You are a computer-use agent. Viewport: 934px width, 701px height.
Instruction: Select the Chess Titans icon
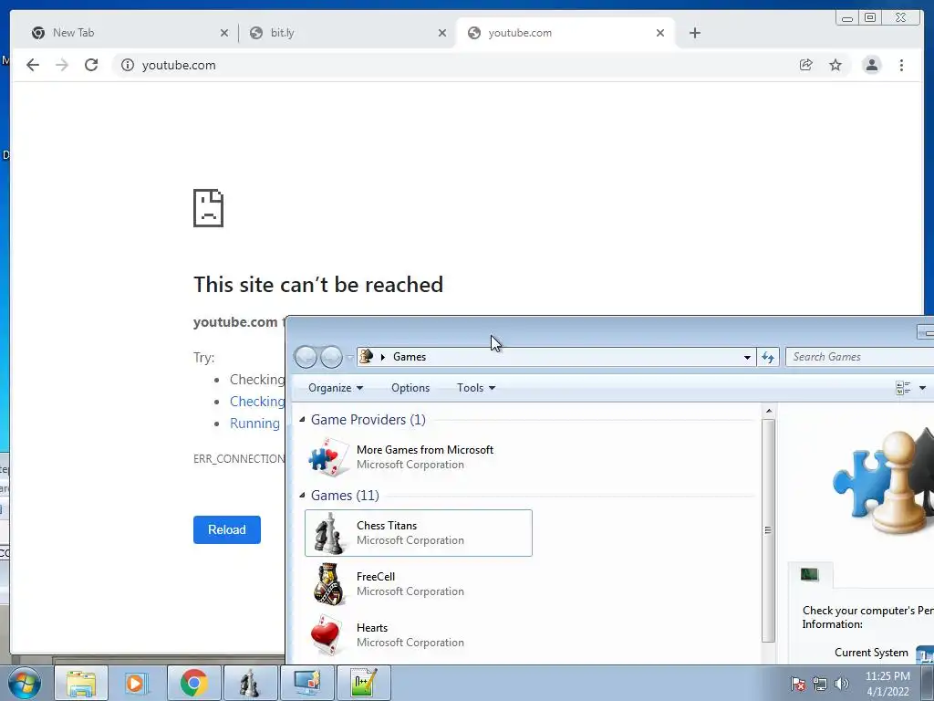328,533
